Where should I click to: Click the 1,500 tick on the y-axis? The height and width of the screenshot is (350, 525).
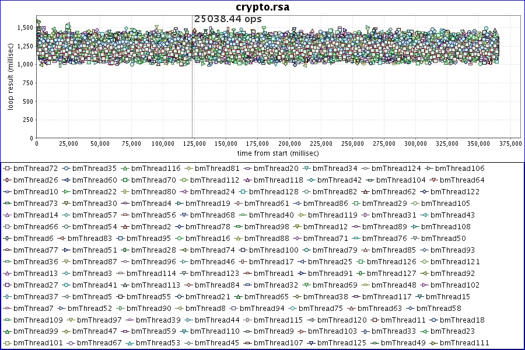(24, 27)
